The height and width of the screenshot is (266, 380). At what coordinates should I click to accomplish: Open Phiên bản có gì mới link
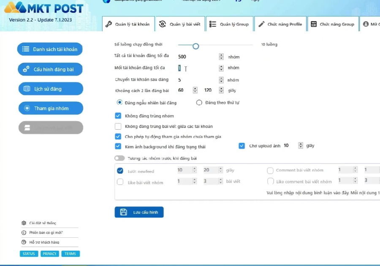click(x=46, y=233)
